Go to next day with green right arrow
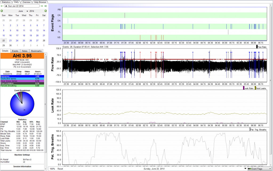The width and height of the screenshot is (273, 171). pyautogui.click(x=42, y=6)
